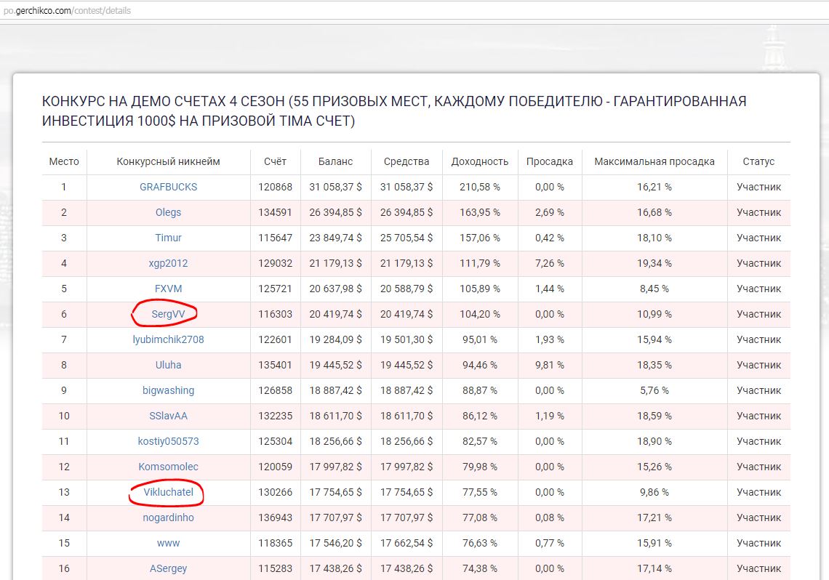
Task: Open the circled SergVV link
Action: tap(168, 314)
